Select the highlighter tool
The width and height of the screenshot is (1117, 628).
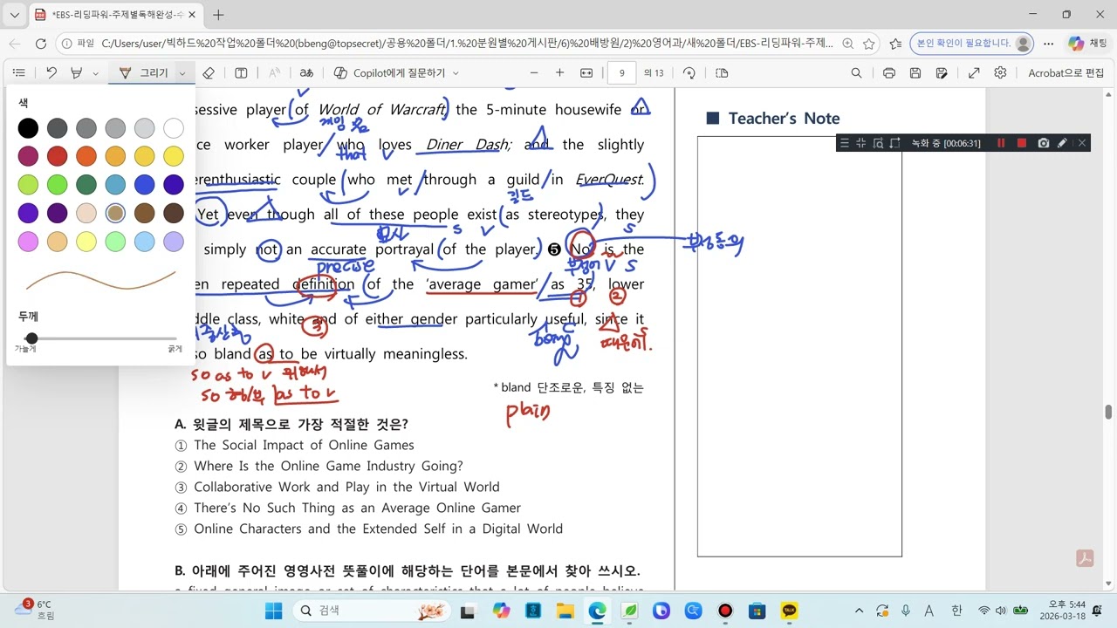click(x=77, y=73)
